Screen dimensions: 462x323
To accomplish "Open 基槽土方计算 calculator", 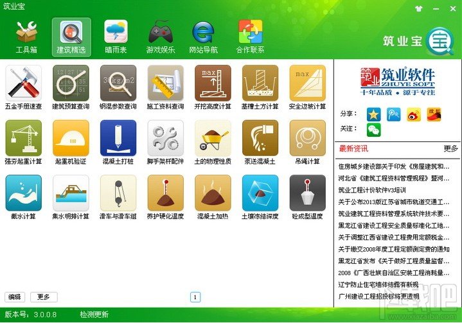I will (260, 88).
